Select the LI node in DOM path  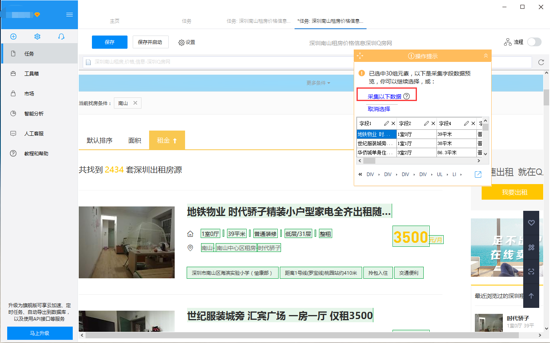click(x=454, y=174)
